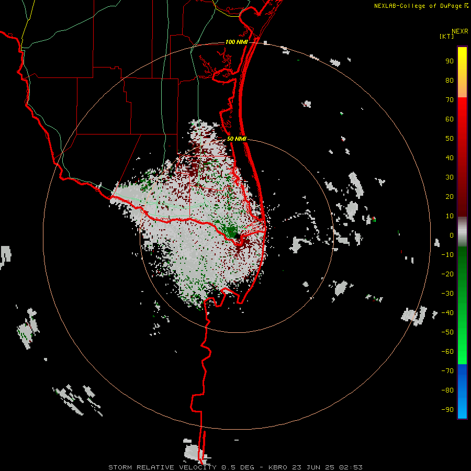Click the KBRO station identifier in caption
471x471 pixels.
click(x=277, y=467)
